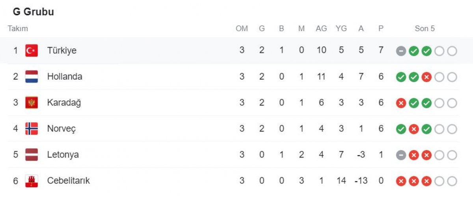Click Türkiye's grey draw result icon
Image resolution: width=473 pixels, height=199 pixels.
pos(401,51)
